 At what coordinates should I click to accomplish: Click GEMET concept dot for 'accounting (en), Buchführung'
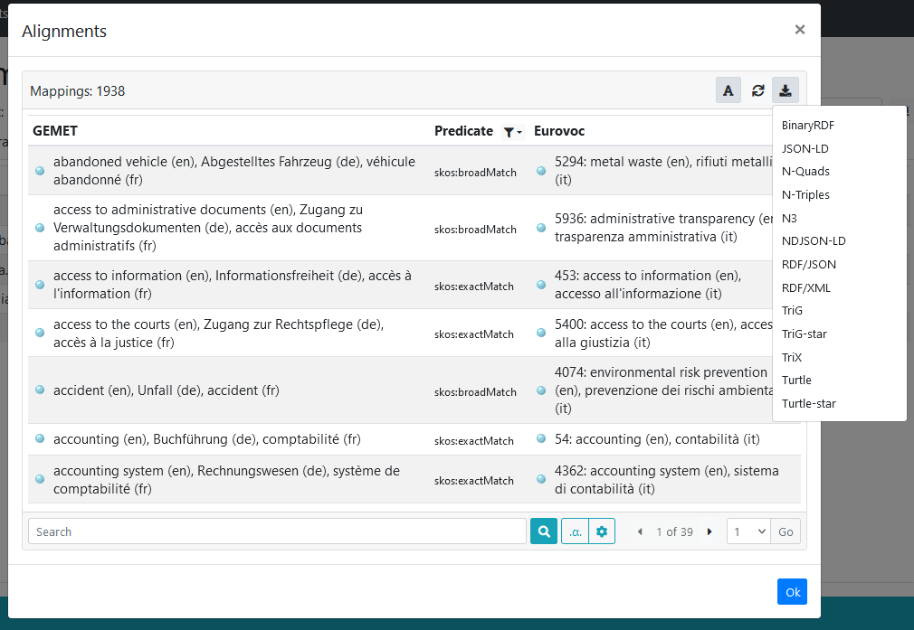(40, 439)
